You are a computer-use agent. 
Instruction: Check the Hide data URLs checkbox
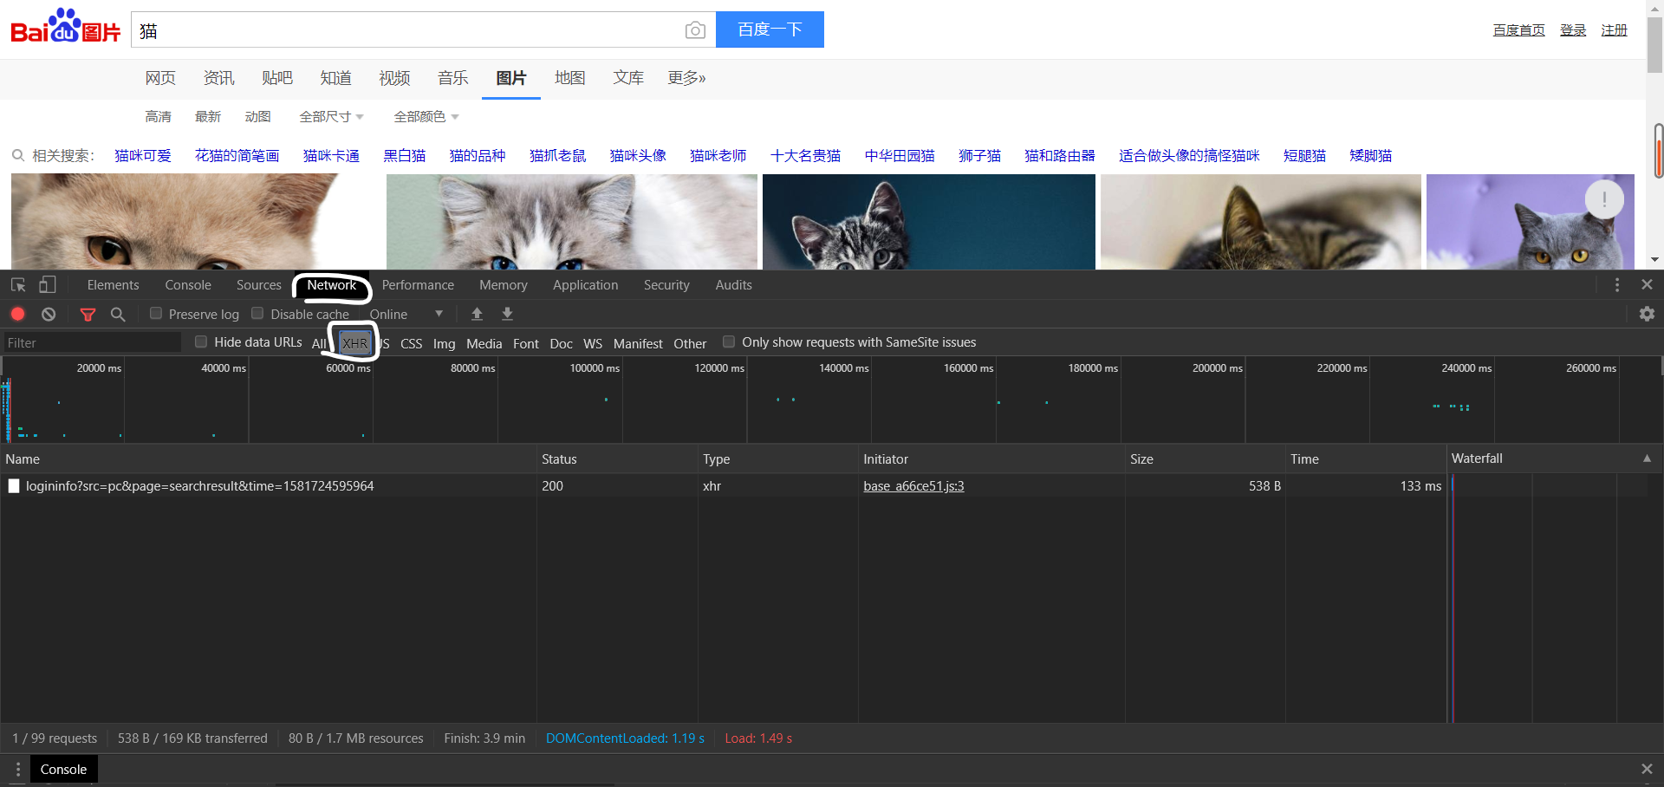point(201,341)
